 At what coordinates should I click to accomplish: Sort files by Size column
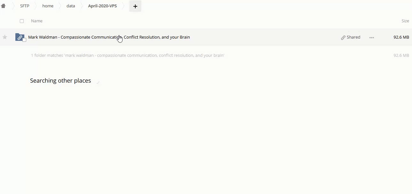405,21
